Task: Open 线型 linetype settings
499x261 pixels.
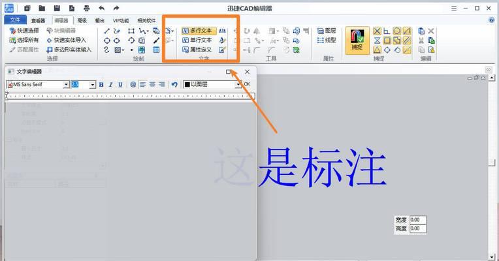Action: [x=327, y=40]
